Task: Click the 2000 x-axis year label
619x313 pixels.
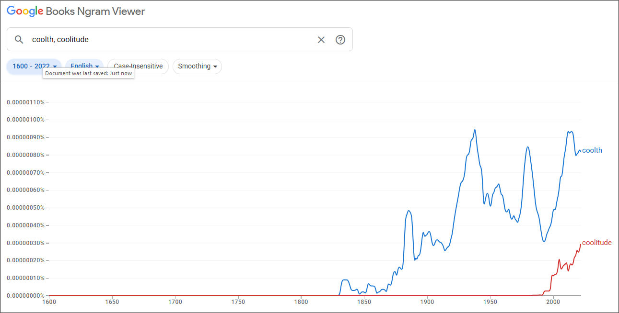Action: (x=553, y=302)
